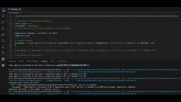
Task: Switch to the PROBLEMS panel tab
Action: 12,61
